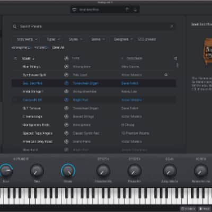Open the Banks filter dropdown
The image size is (212, 212).
(x=98, y=39)
